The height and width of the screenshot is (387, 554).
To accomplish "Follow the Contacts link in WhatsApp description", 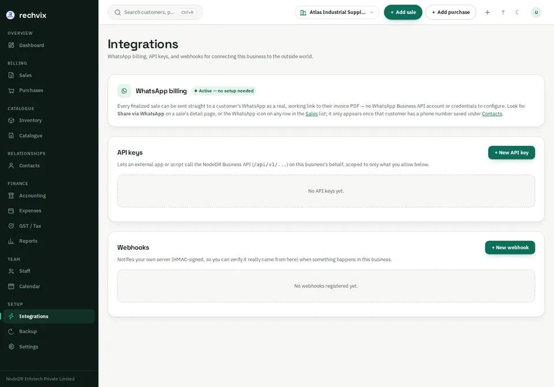I will pos(492,114).
